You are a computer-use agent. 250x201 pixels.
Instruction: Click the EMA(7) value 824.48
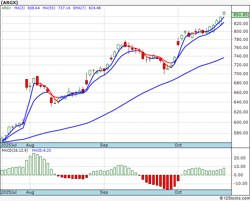click(94, 8)
